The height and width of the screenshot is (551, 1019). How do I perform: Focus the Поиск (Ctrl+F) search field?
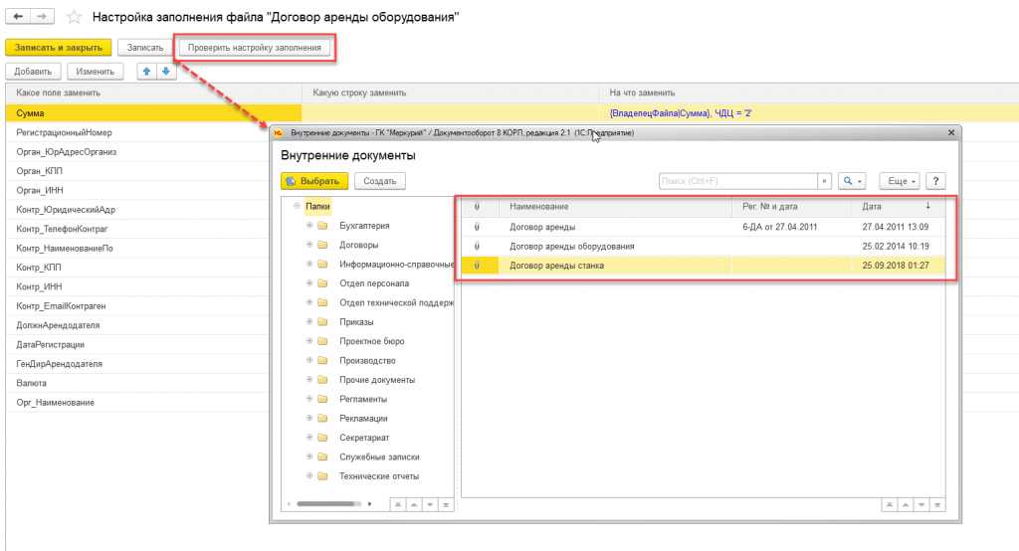[737, 181]
